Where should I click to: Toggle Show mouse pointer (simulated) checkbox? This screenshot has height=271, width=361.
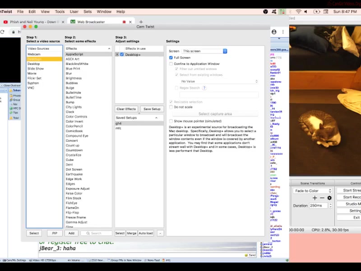click(171, 121)
